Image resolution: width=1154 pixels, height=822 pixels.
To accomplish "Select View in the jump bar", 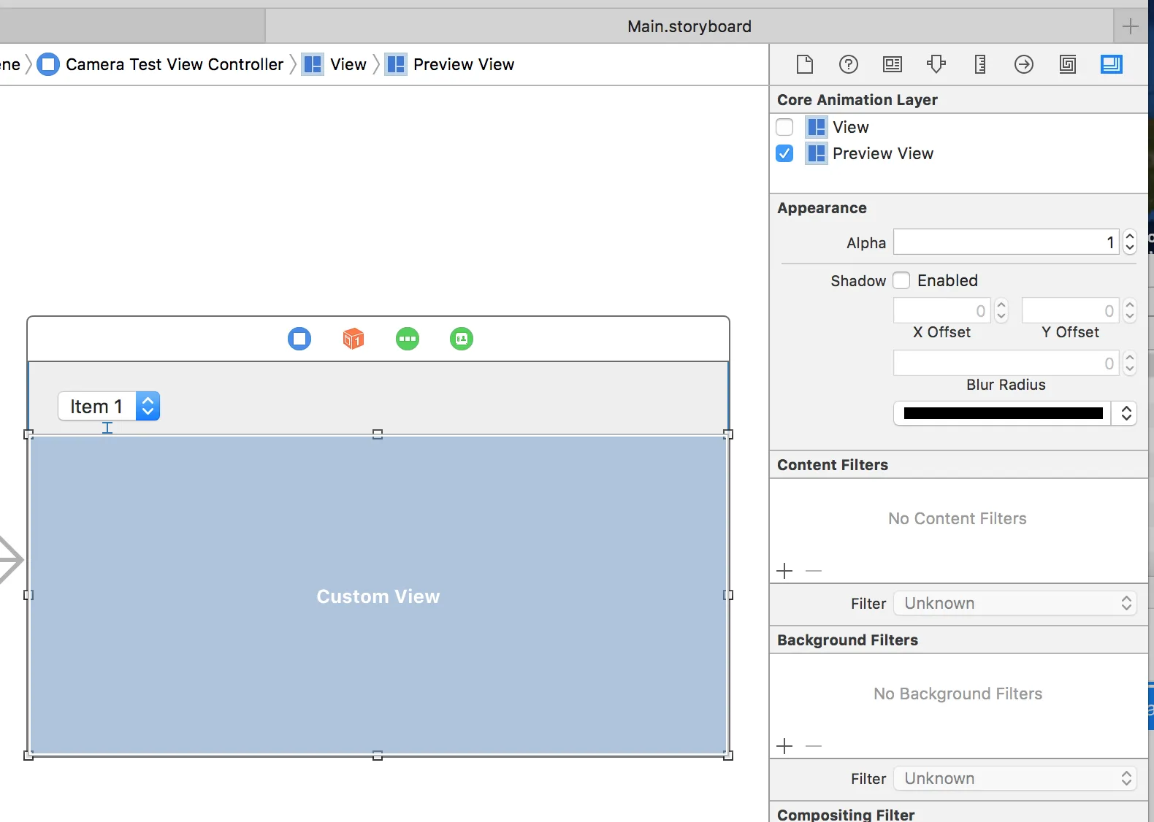I will (335, 64).
